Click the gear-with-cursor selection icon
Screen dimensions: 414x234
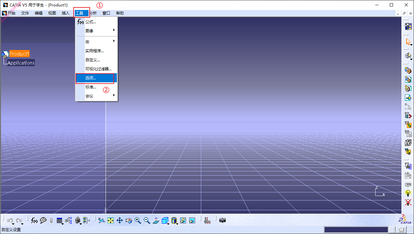[x=408, y=56]
